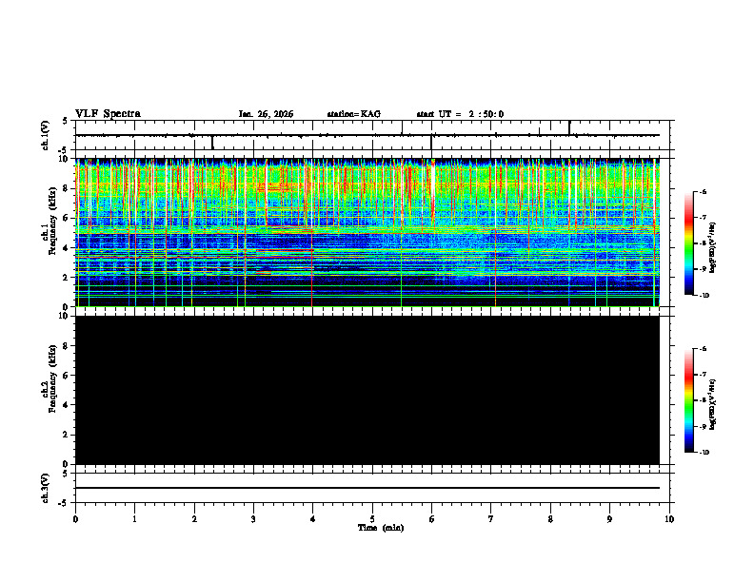
Task: Click the "ch.1(V)" waveform axis label
Action: 45,135
